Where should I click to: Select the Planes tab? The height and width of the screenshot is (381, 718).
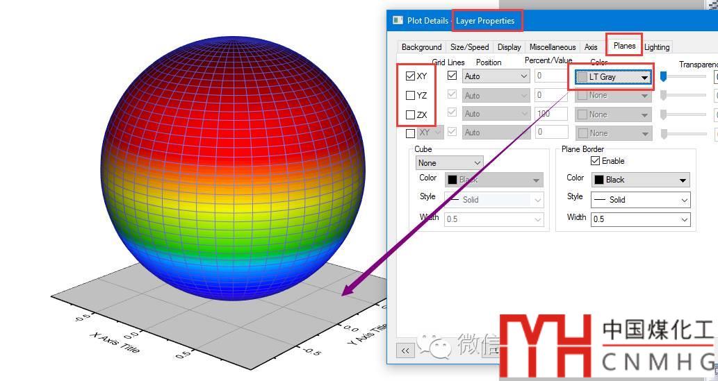[x=624, y=45]
